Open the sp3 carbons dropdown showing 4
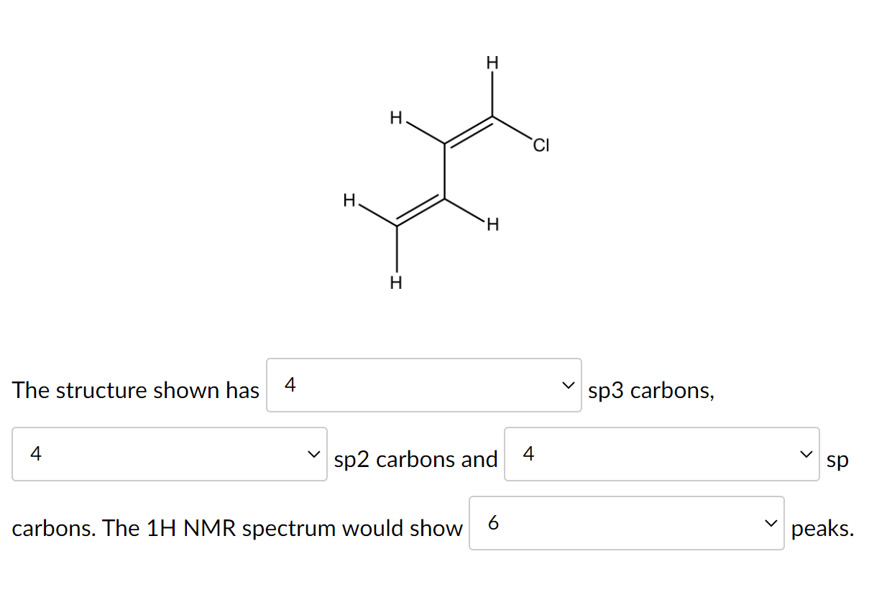The width and height of the screenshot is (869, 610). (x=424, y=385)
